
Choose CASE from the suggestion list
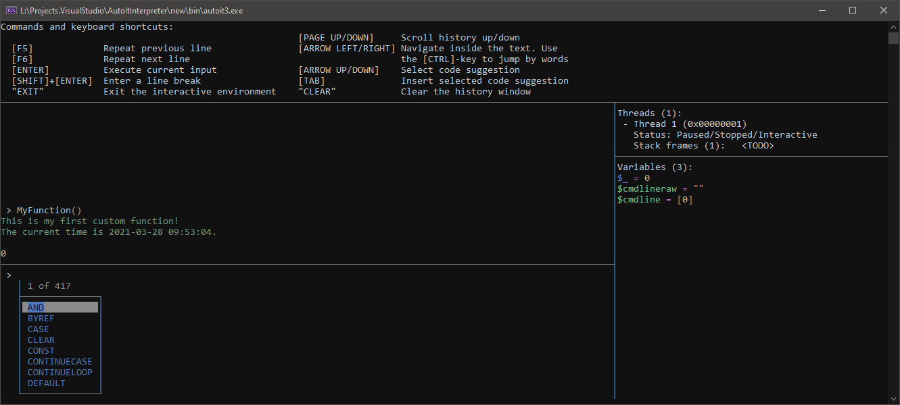point(39,329)
